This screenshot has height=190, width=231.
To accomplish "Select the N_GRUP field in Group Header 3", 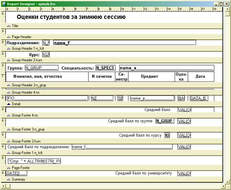I will tap(41, 68).
